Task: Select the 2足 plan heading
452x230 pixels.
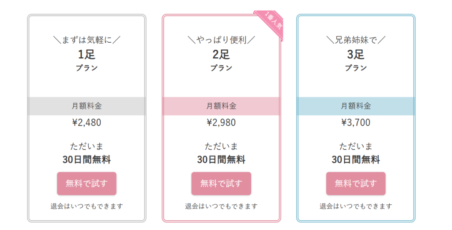Action: pyautogui.click(x=221, y=55)
